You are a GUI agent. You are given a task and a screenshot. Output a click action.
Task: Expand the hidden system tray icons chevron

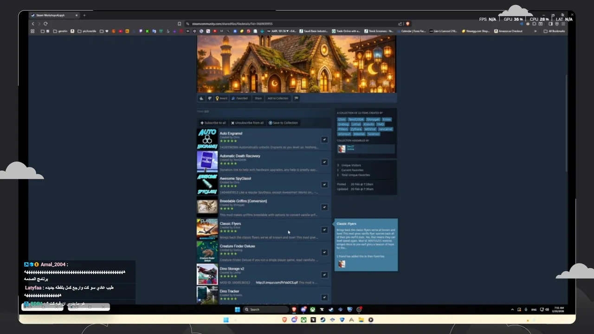tap(512, 309)
